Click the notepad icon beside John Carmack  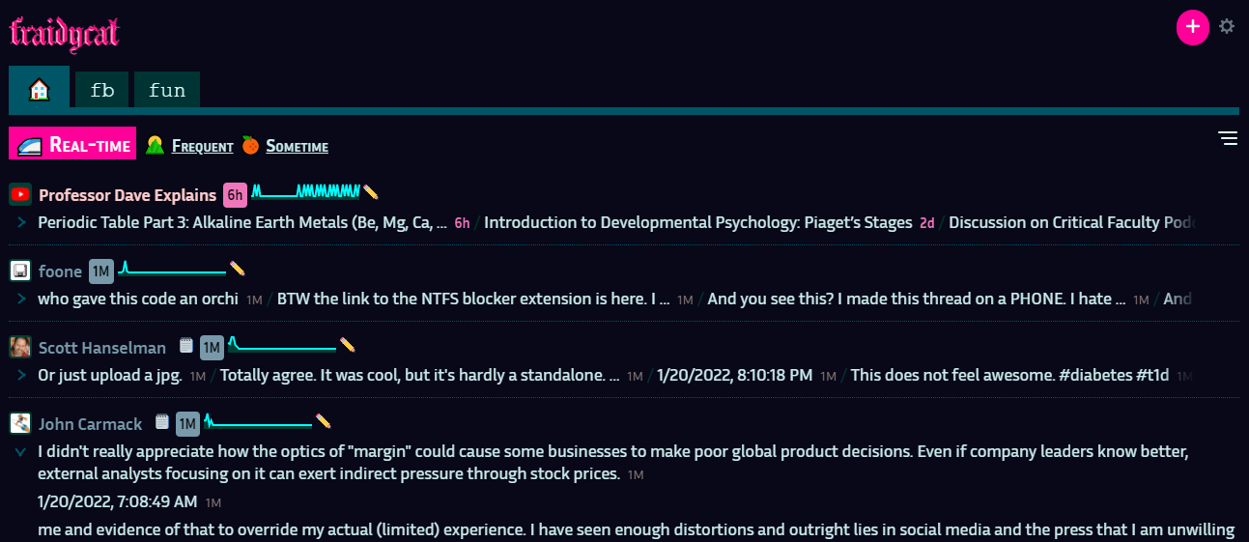(x=162, y=422)
